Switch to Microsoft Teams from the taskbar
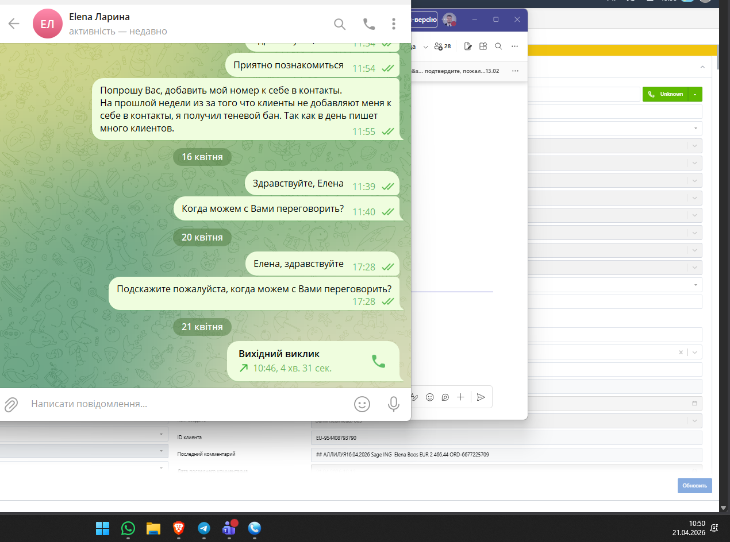 [229, 528]
